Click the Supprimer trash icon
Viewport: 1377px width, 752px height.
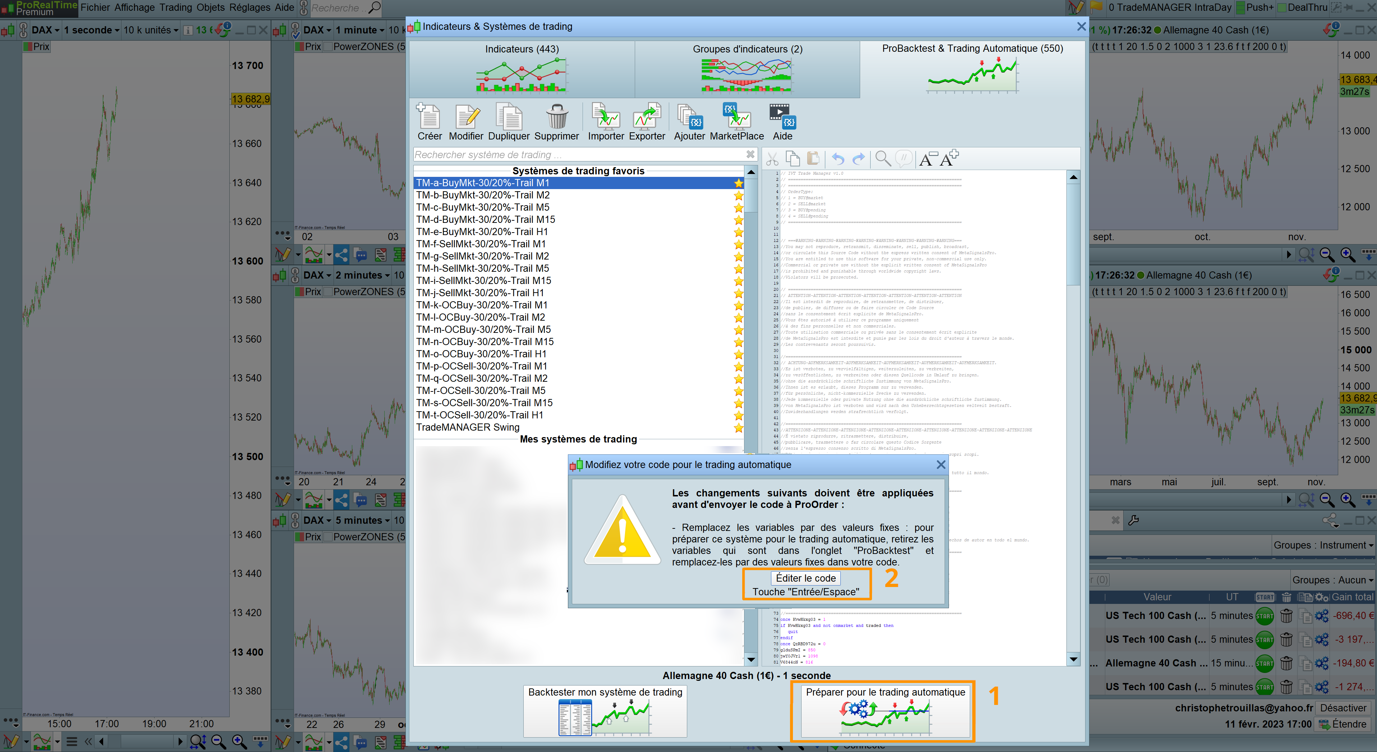[556, 122]
